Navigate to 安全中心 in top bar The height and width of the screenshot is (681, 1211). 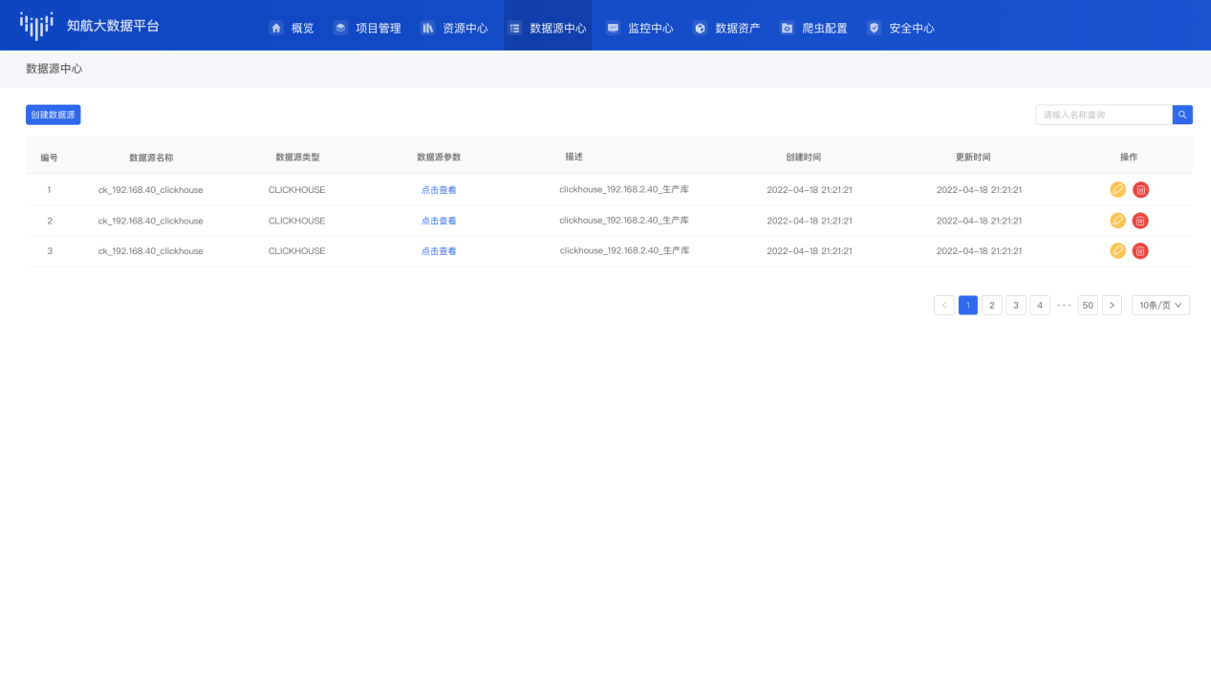pyautogui.click(x=900, y=29)
